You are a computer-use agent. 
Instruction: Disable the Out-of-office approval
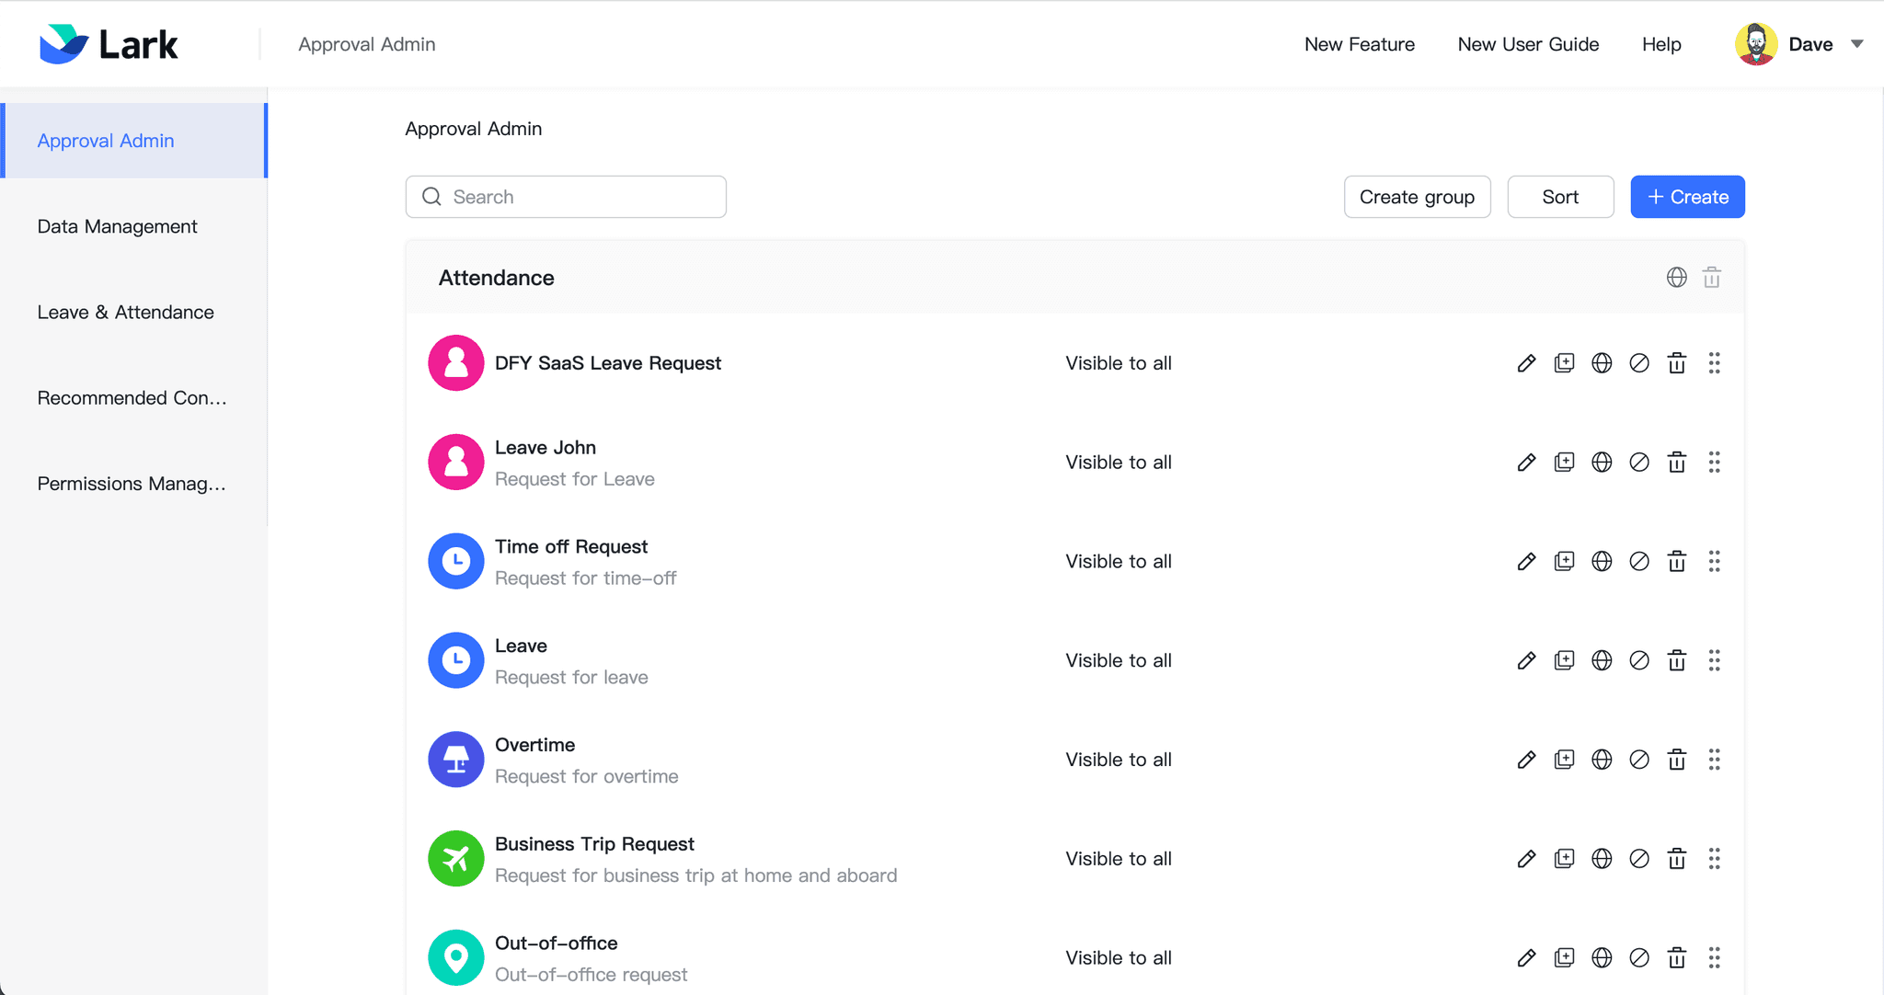click(1640, 957)
